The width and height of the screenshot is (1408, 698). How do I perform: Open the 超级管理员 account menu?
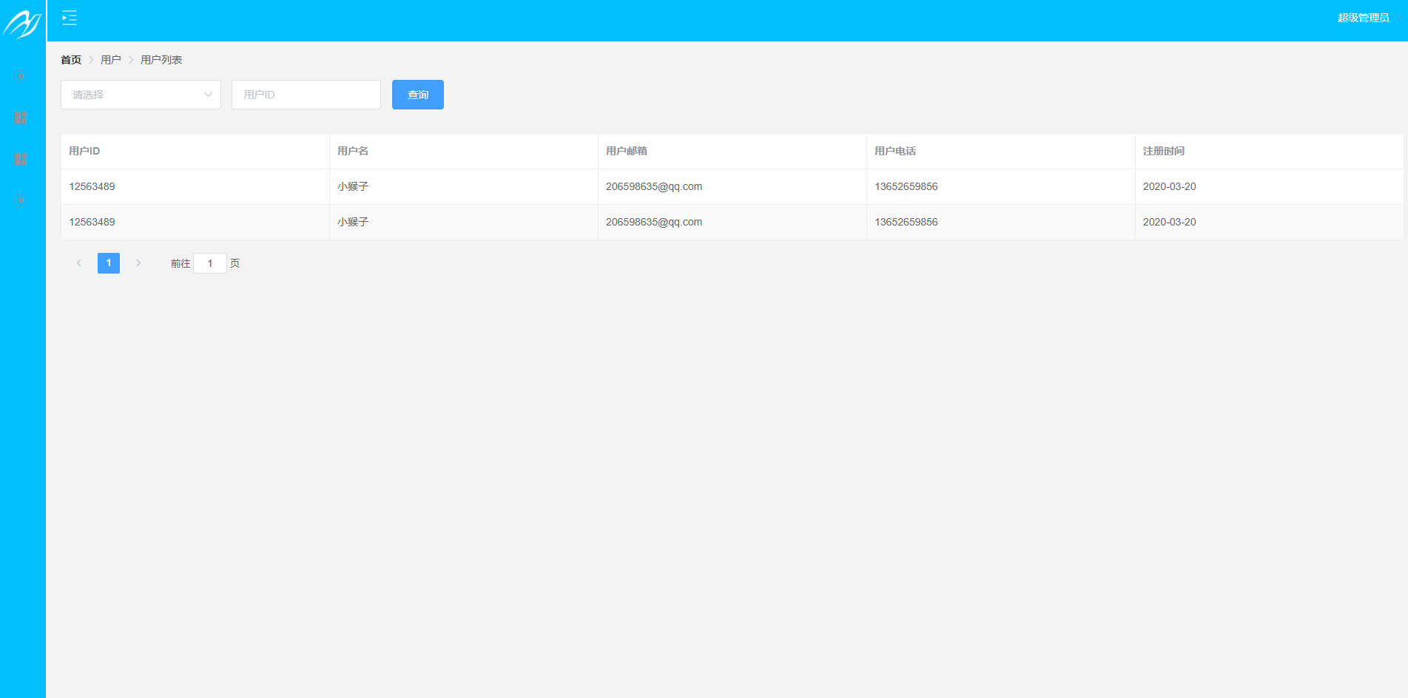point(1364,18)
